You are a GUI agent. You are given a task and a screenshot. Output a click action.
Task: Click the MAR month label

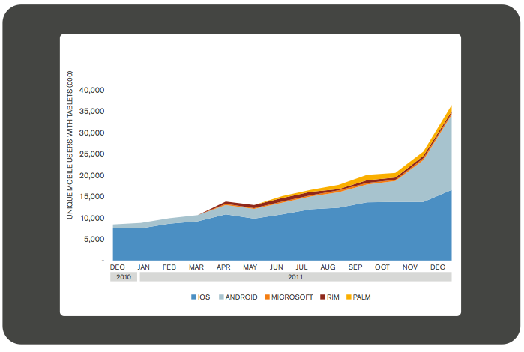click(x=196, y=267)
